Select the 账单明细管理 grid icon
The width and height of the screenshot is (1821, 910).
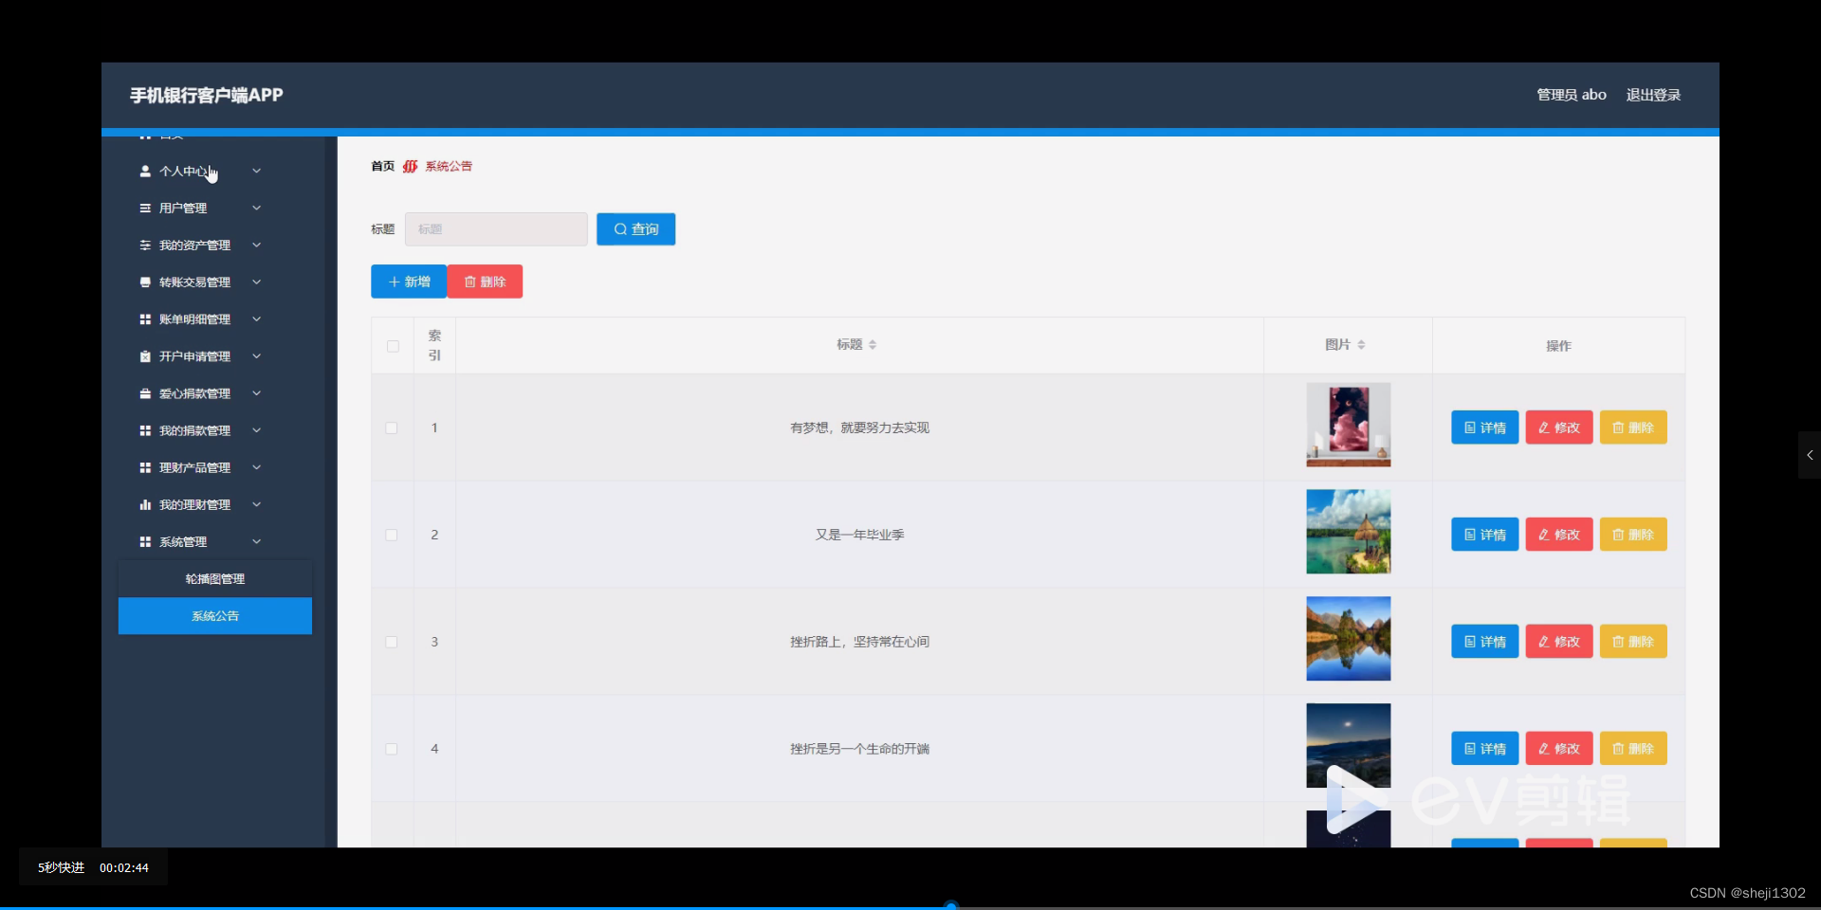[144, 318]
